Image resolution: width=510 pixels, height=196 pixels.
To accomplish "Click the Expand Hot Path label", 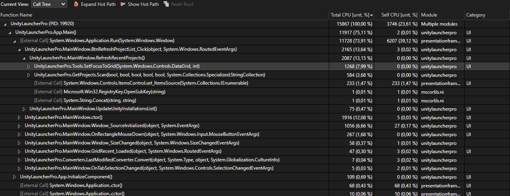I will point(98,4).
